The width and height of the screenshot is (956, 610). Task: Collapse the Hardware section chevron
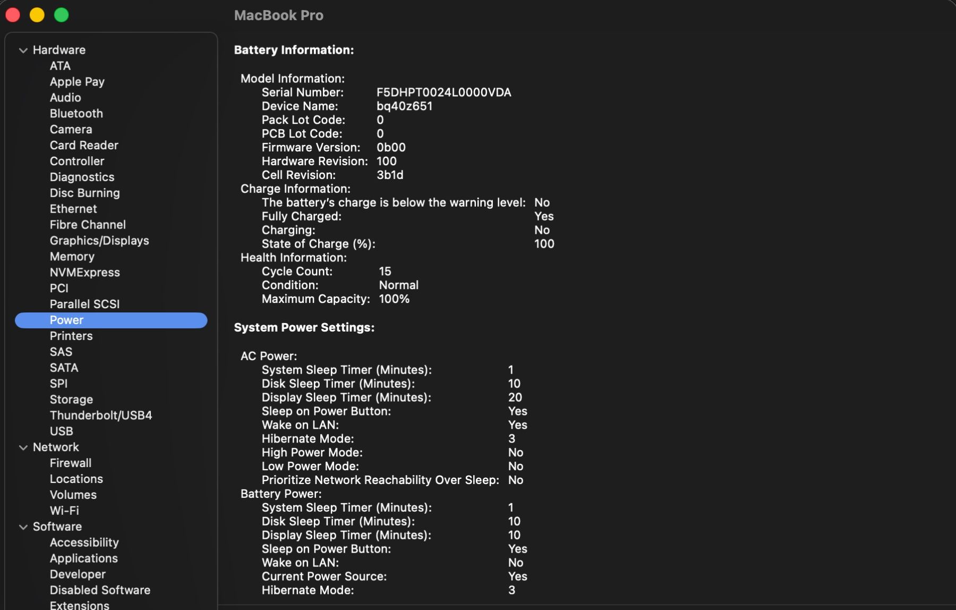[x=23, y=50]
